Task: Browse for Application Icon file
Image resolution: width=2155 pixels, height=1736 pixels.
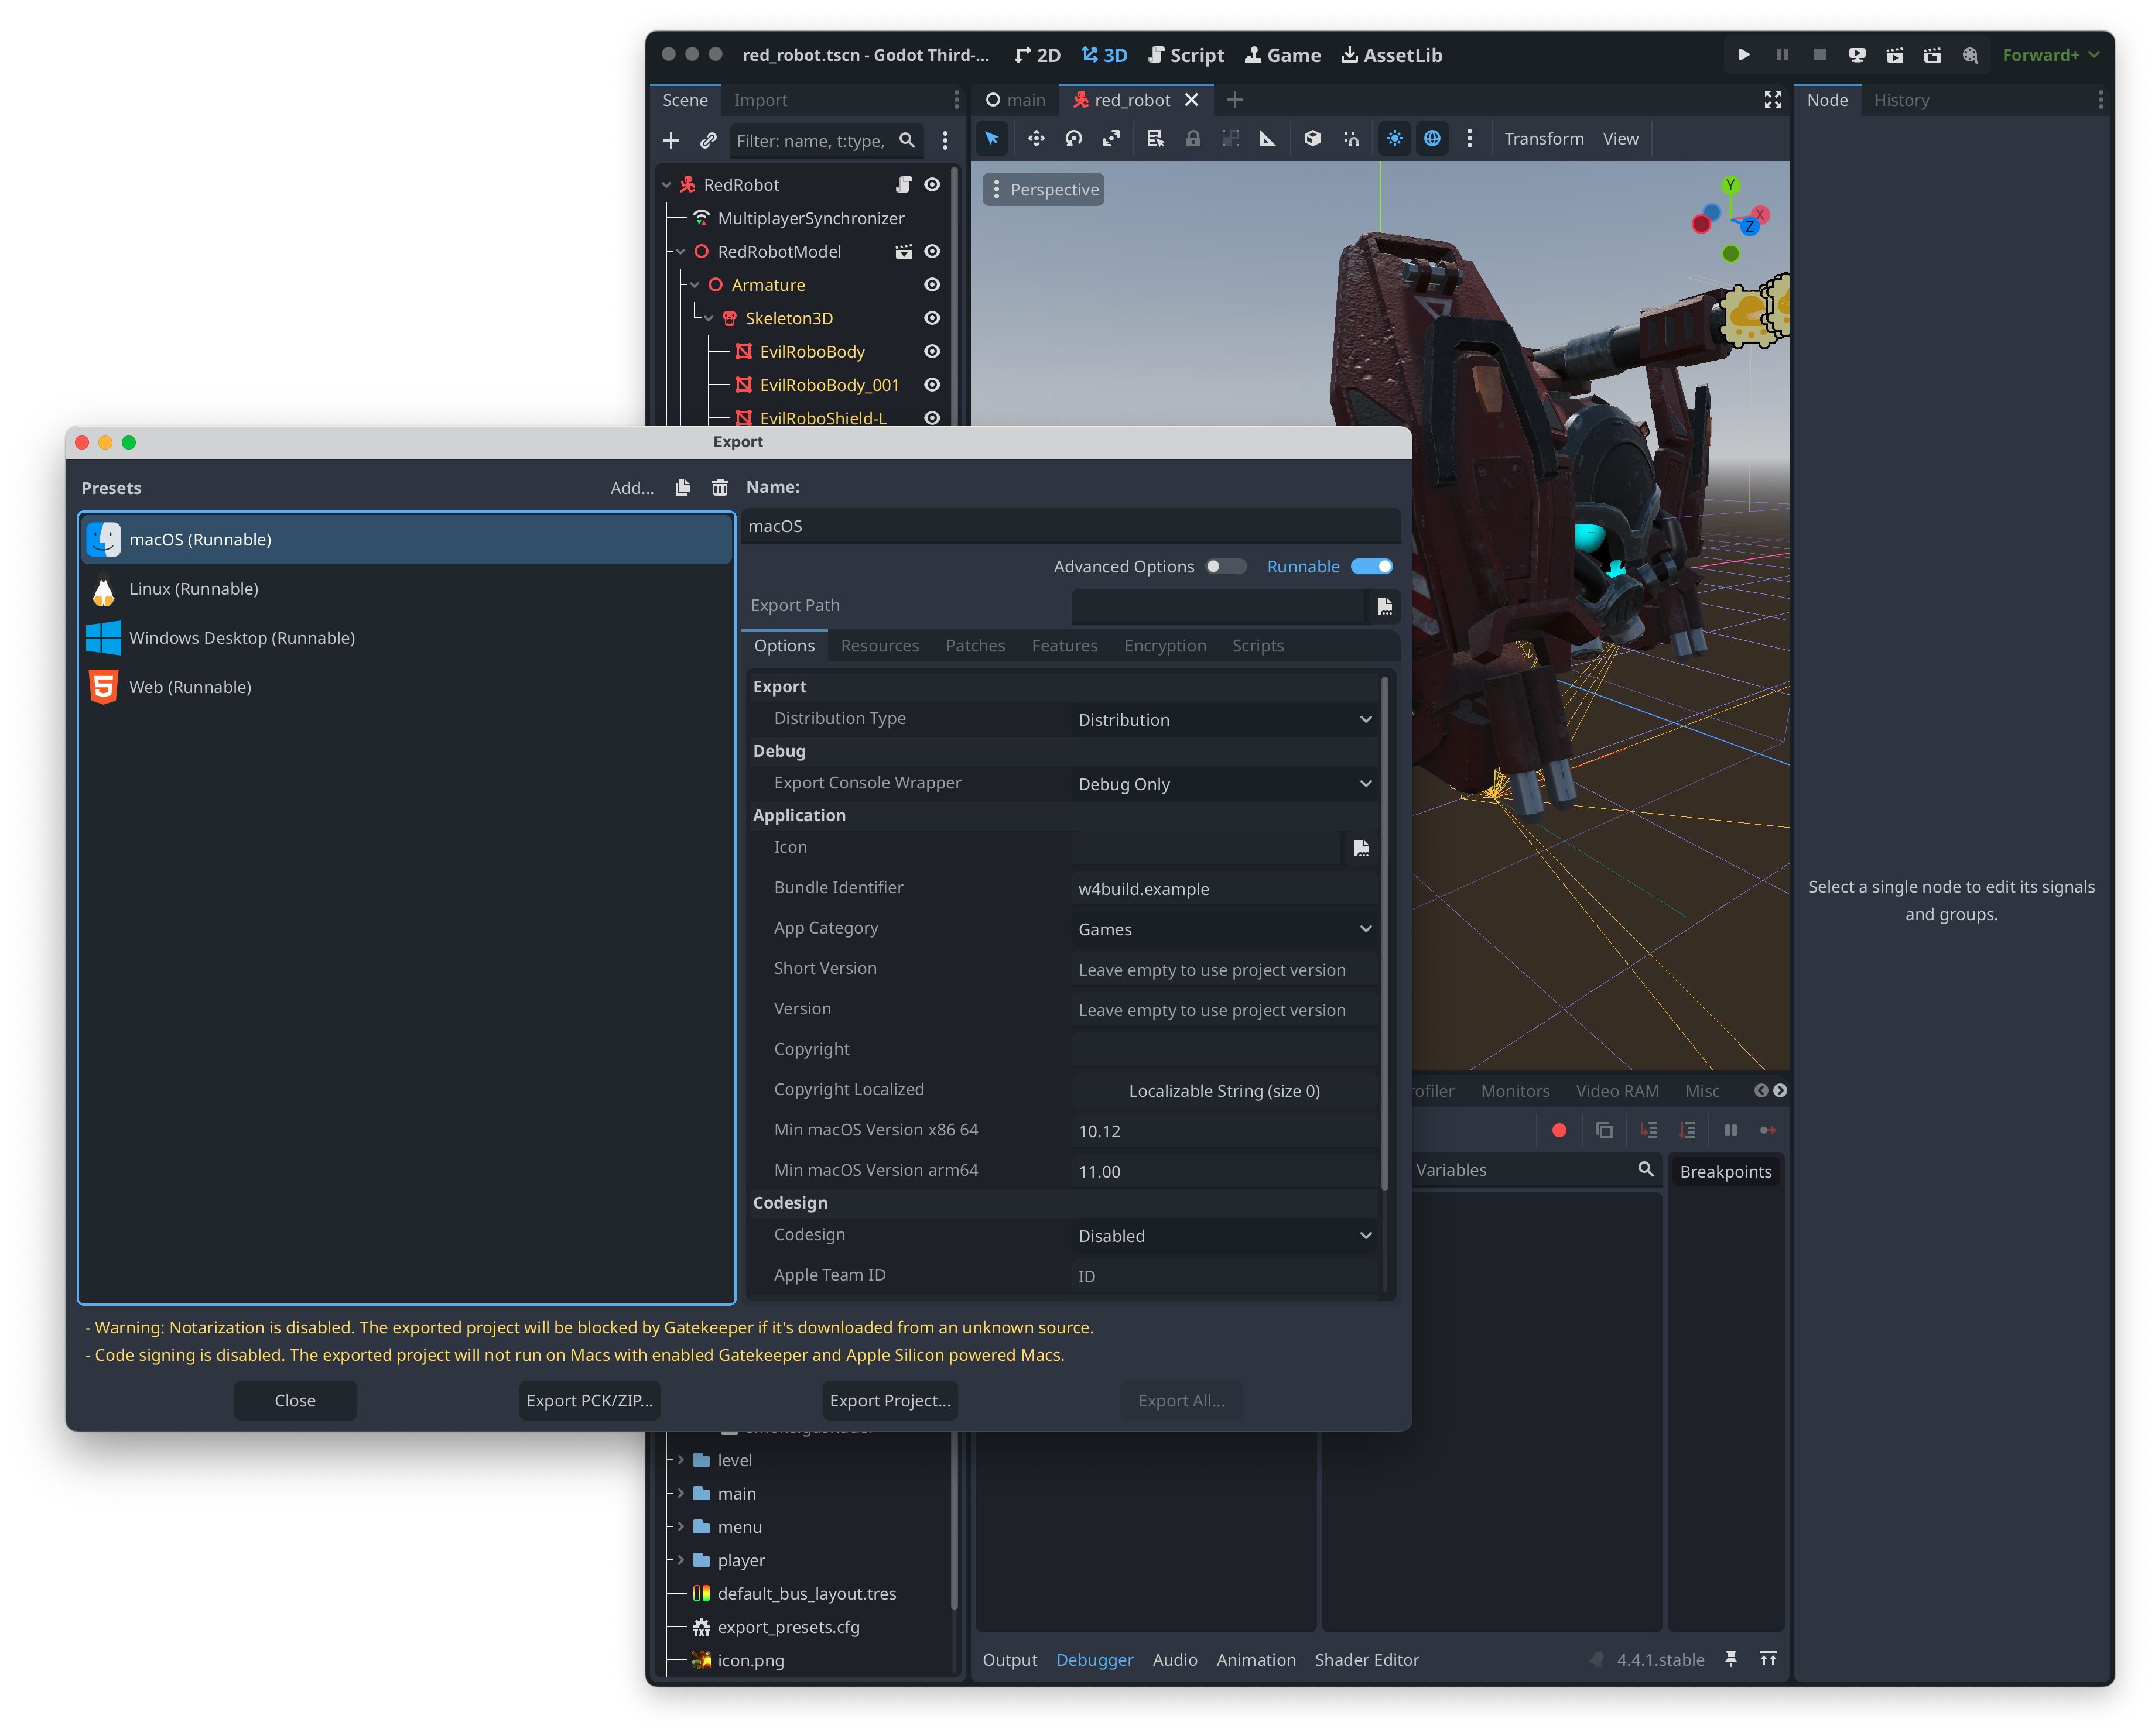Action: pos(1360,848)
